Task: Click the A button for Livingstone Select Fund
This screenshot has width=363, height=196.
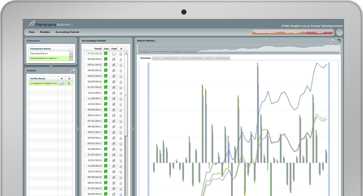Action: pyautogui.click(x=62, y=83)
